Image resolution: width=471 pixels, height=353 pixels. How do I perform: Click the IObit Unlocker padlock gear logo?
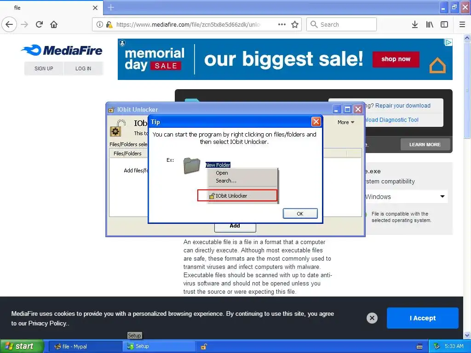point(117,128)
